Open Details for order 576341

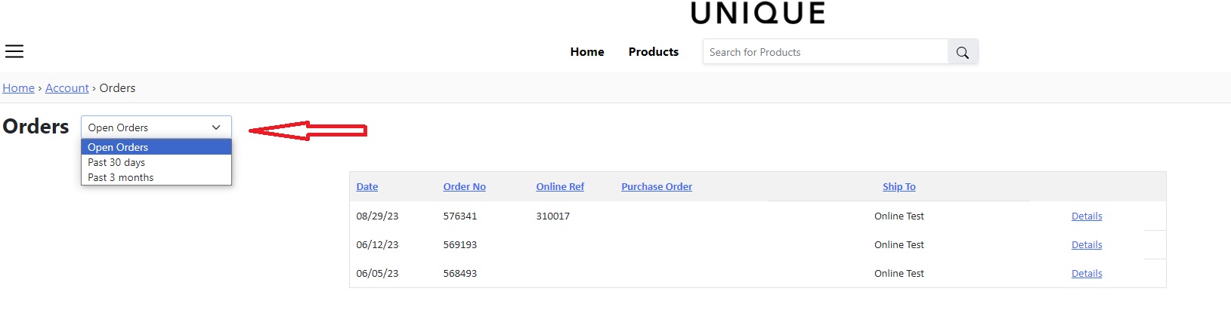tap(1086, 216)
